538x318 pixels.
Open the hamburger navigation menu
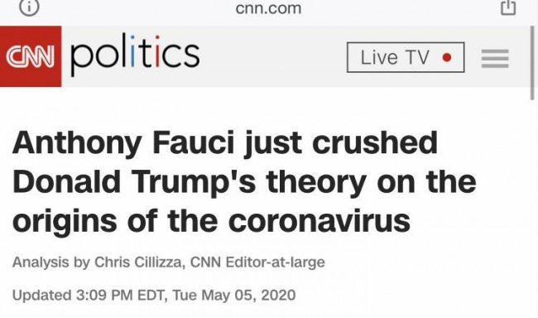[495, 58]
